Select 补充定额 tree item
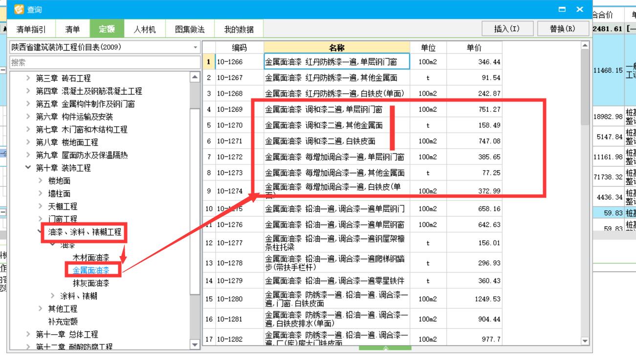The width and height of the screenshot is (636, 361). pos(63,321)
